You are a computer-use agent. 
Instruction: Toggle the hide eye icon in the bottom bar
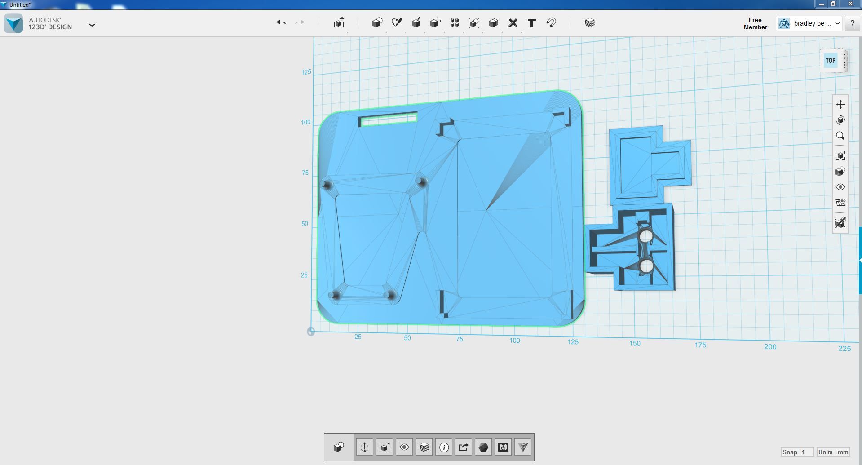tap(404, 447)
